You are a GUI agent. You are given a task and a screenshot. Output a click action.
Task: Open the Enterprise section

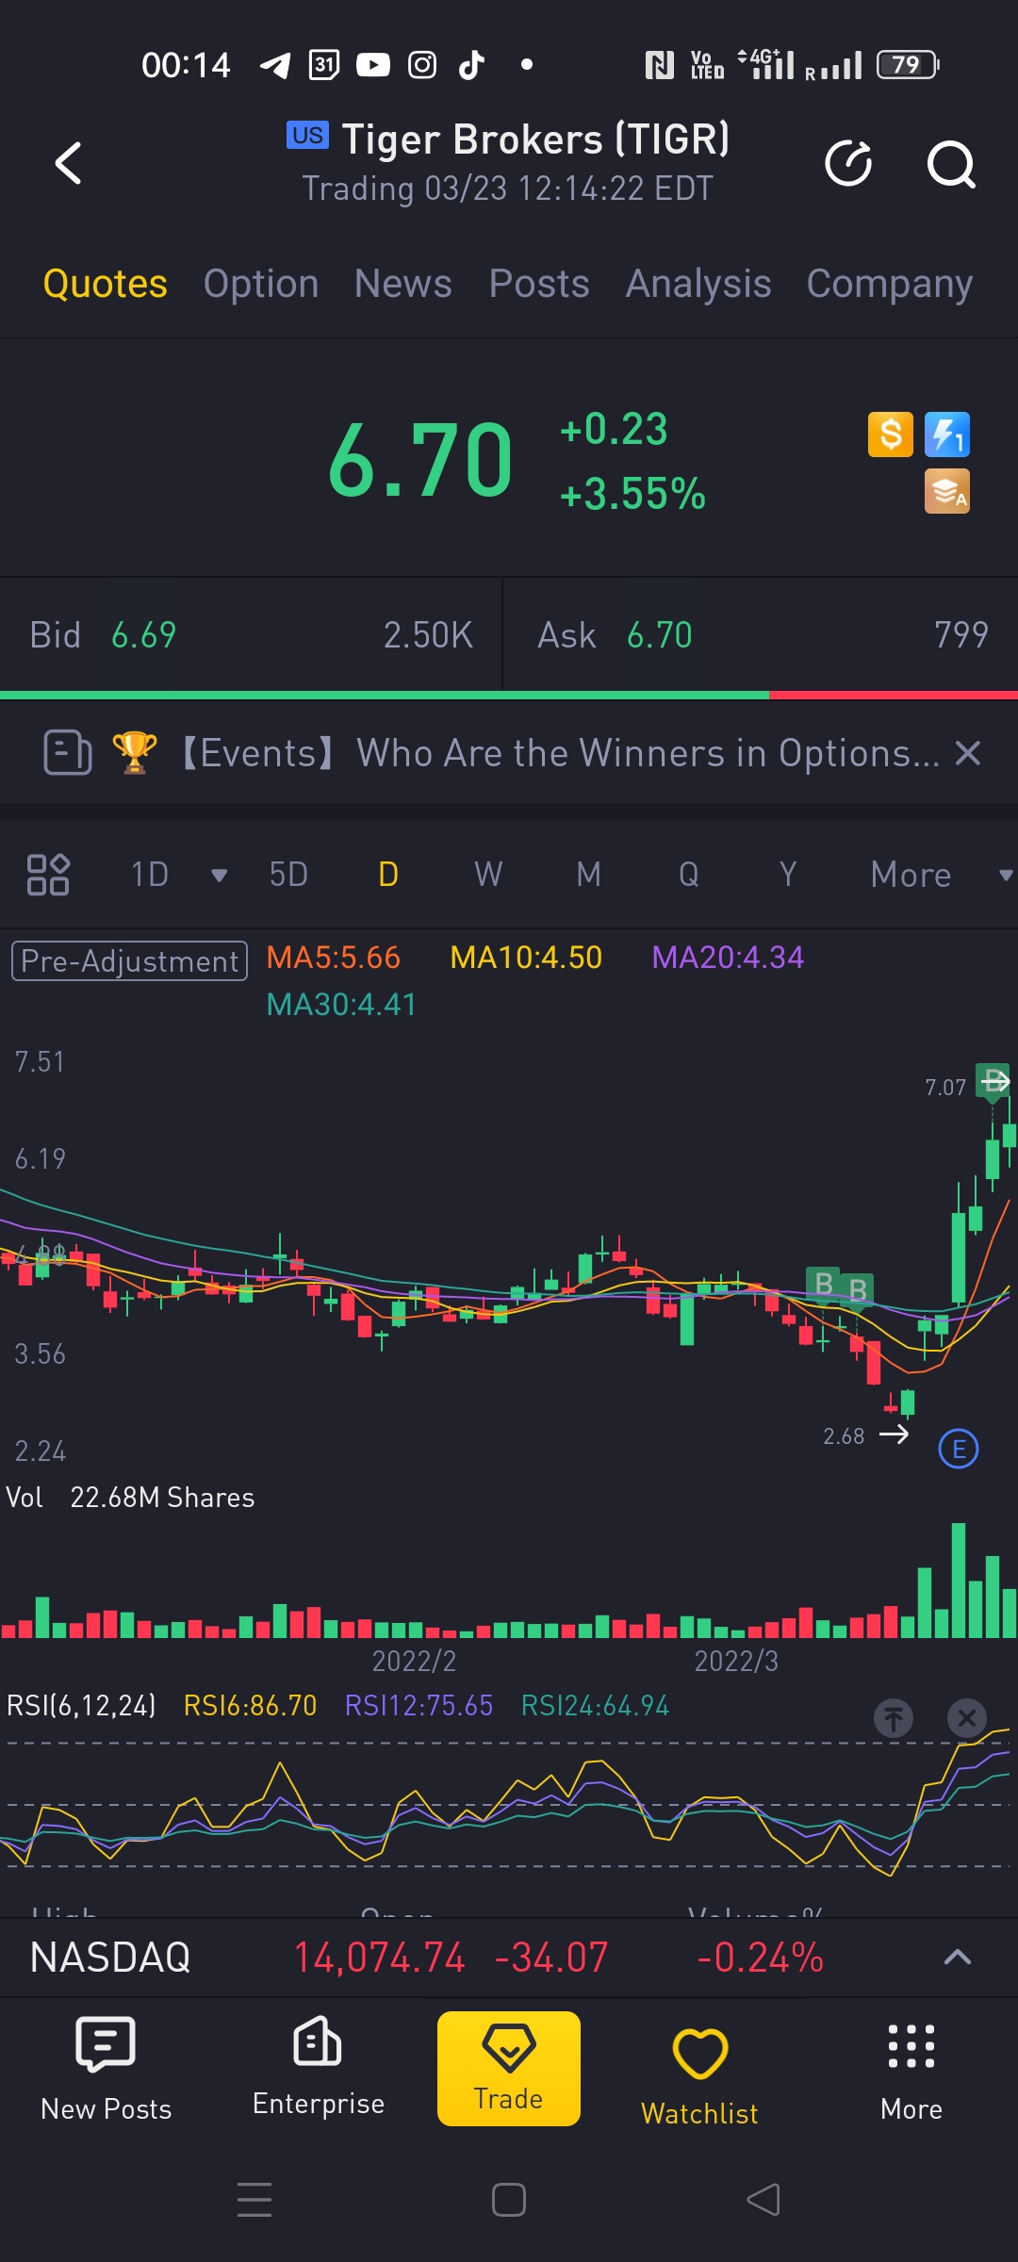click(x=319, y=2067)
